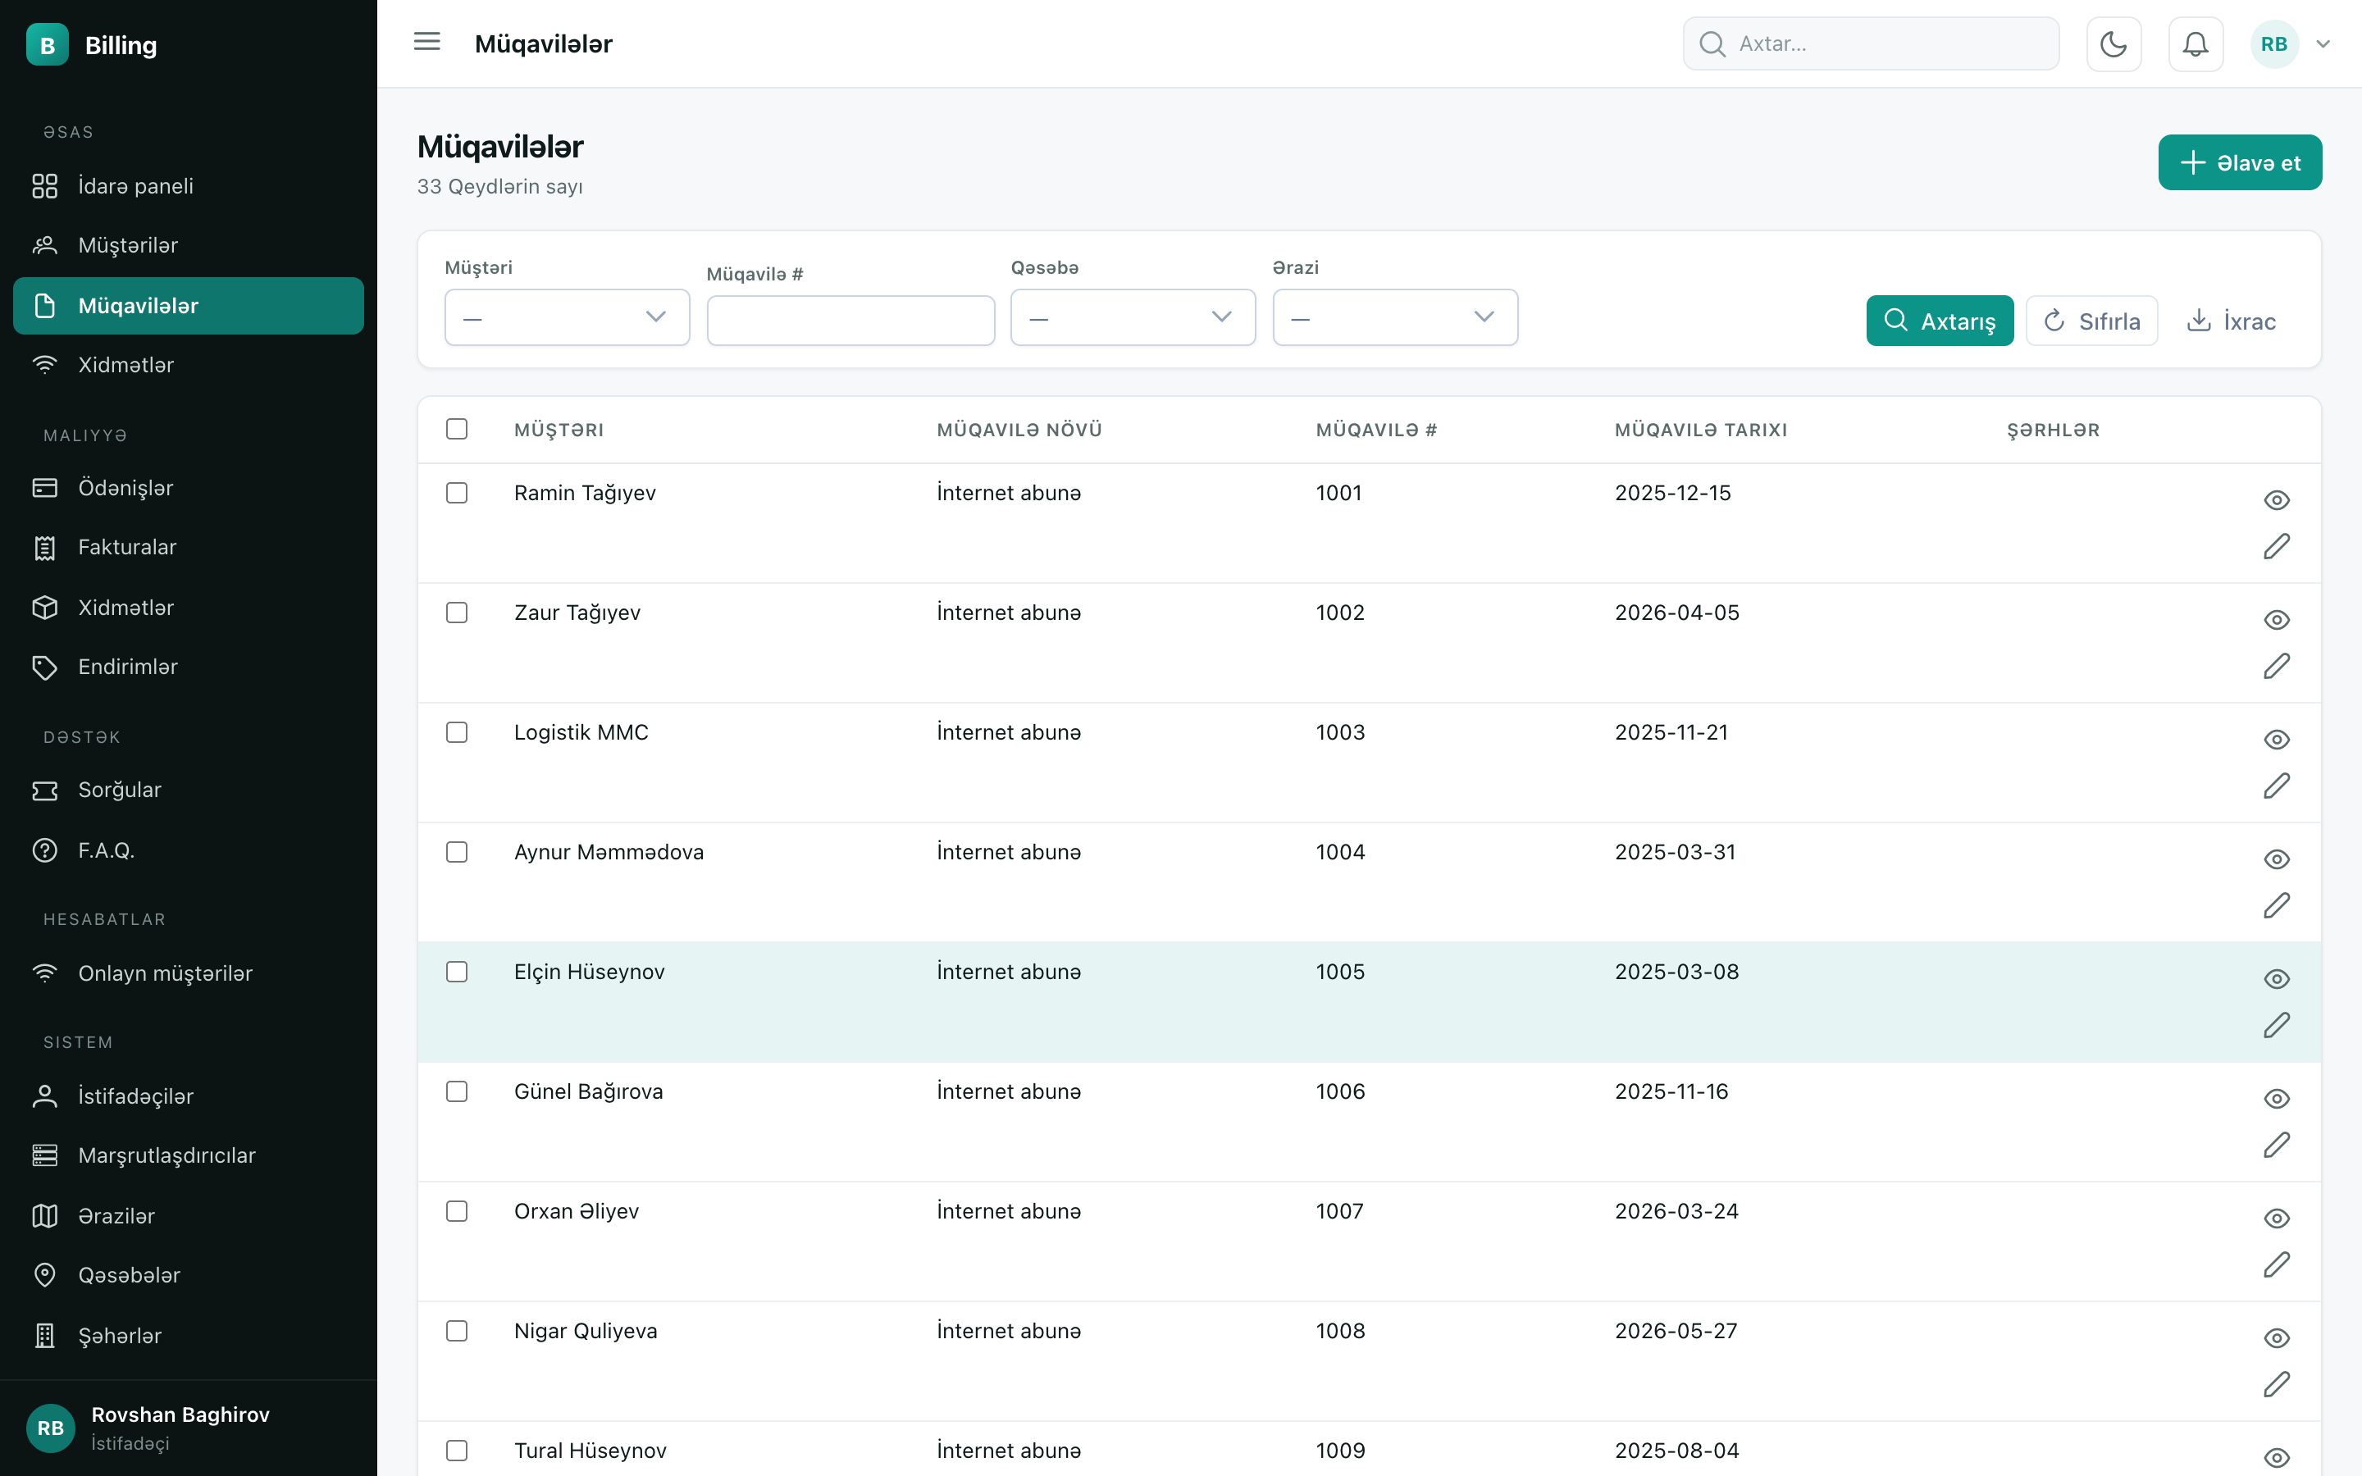Open the Ərazi filter dropdown
The image size is (2362, 1476).
tap(1395, 317)
